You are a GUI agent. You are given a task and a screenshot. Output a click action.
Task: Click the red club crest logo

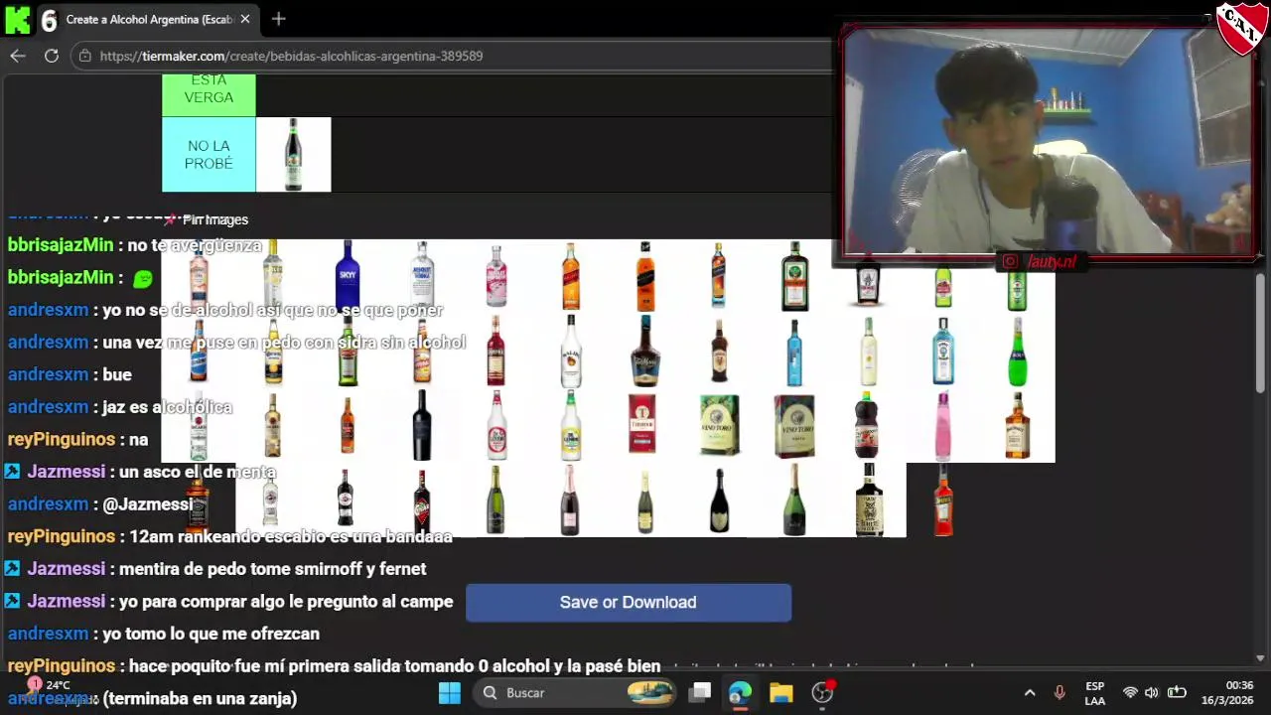pyautogui.click(x=1241, y=28)
